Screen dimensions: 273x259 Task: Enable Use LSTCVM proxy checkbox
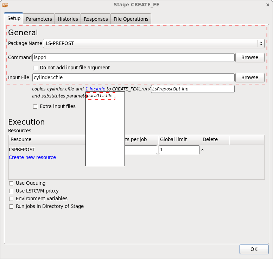(x=11, y=191)
